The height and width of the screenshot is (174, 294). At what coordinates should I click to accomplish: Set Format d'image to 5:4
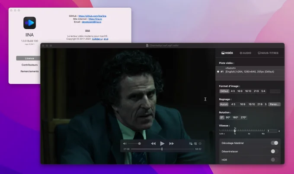263,91
